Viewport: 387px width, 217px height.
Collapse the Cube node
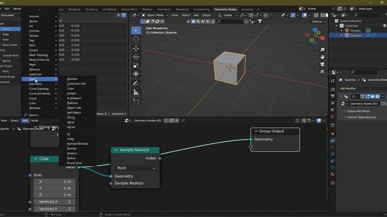click(x=36, y=159)
